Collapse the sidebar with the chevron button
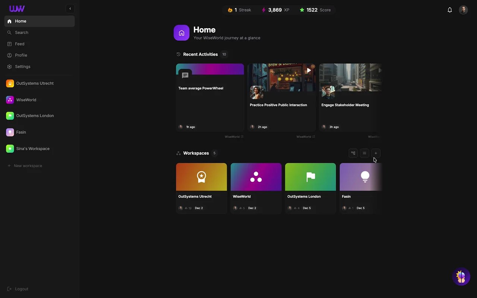The width and height of the screenshot is (477, 298). point(70,8)
